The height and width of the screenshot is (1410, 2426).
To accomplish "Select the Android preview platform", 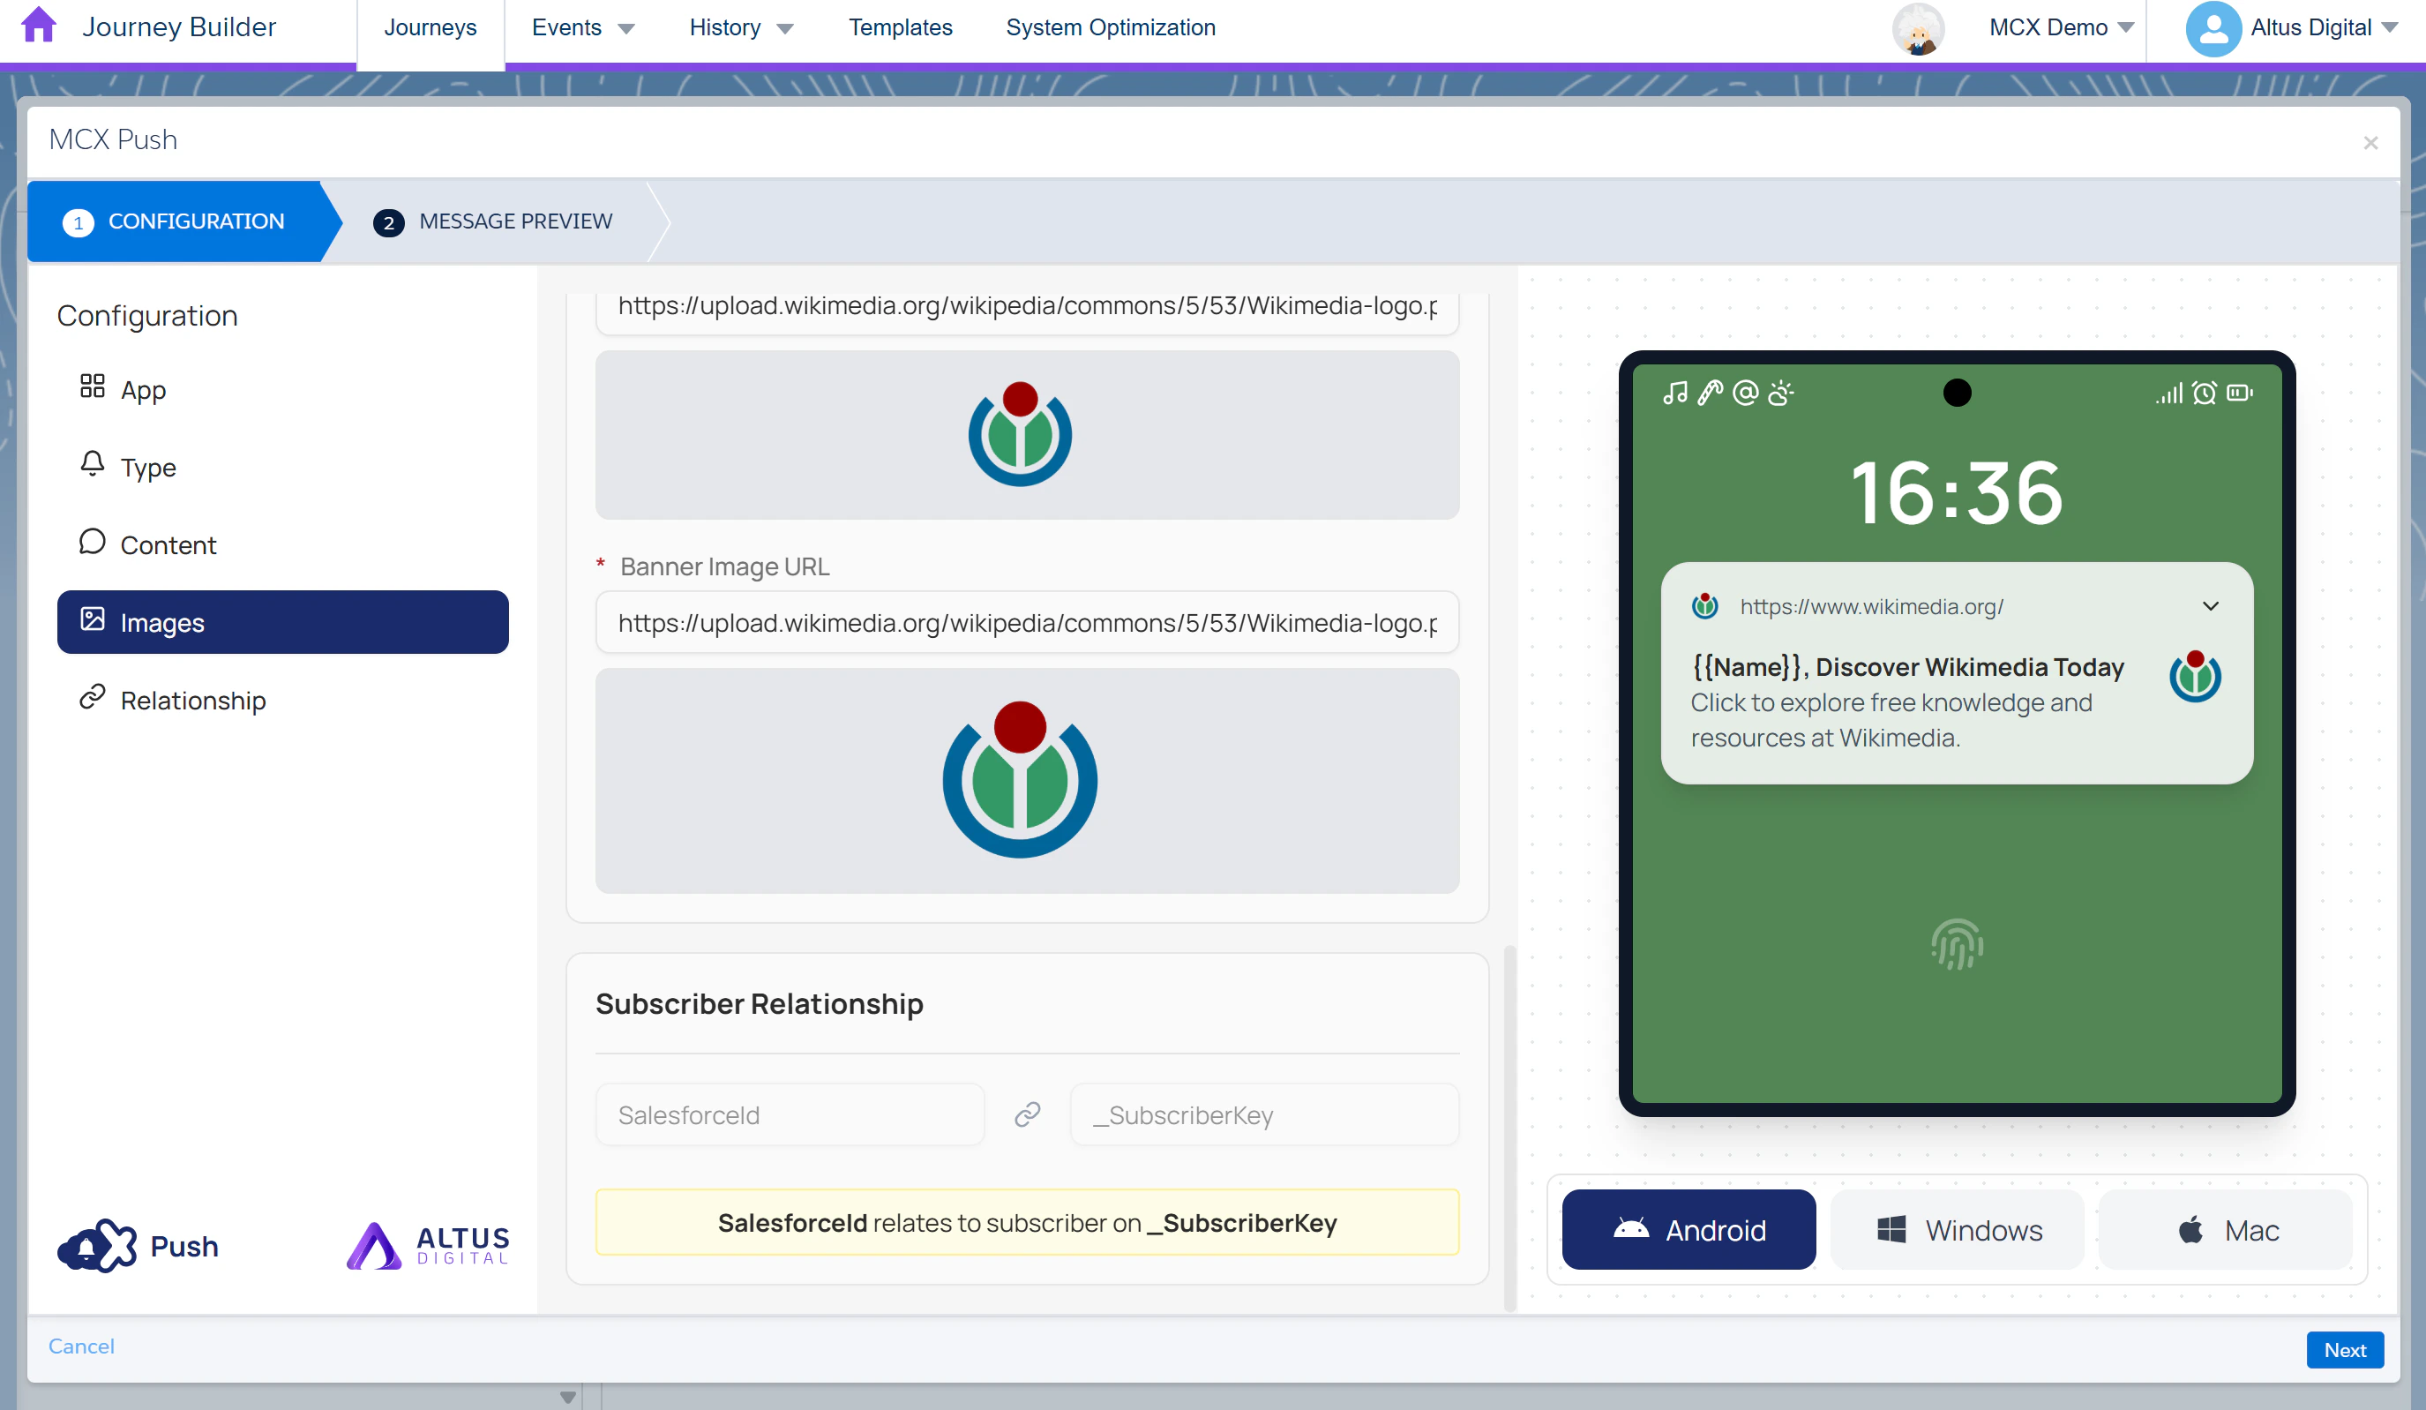I will 1688,1230.
